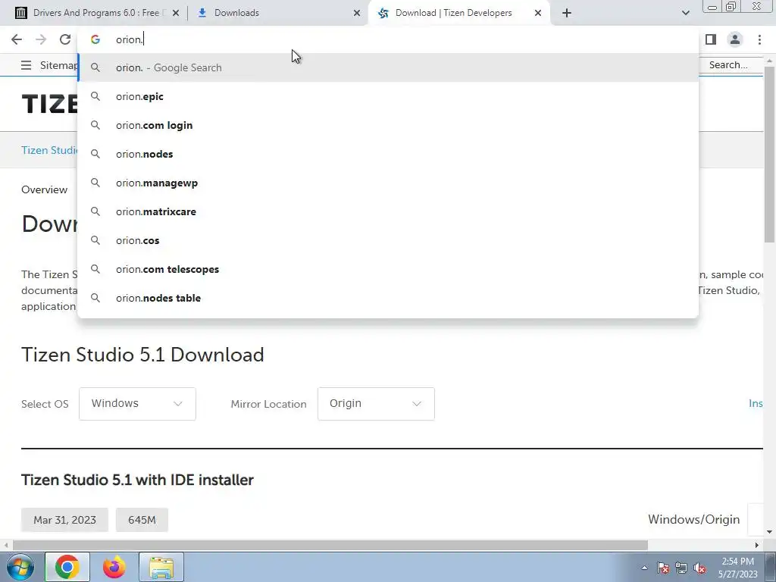Open a new tab with the plus button
The height and width of the screenshot is (582, 776).
pyautogui.click(x=567, y=13)
